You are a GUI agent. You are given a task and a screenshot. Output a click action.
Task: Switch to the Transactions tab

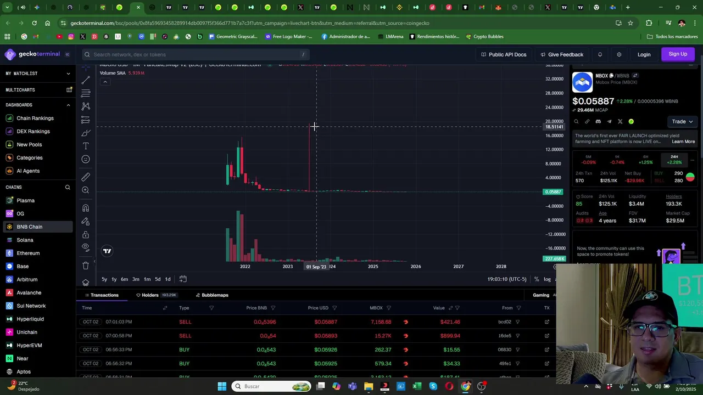(101, 295)
